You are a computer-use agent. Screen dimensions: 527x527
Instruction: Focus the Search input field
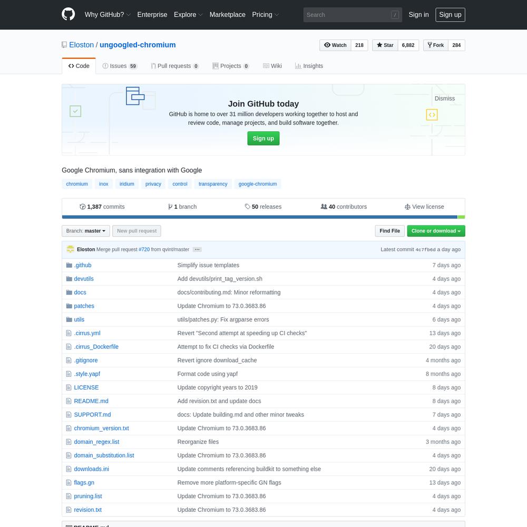click(x=353, y=15)
